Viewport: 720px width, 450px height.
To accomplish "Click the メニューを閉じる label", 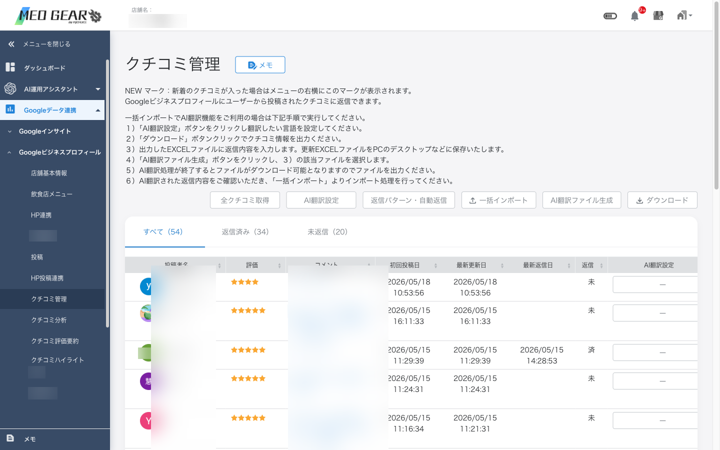I will pyautogui.click(x=46, y=44).
